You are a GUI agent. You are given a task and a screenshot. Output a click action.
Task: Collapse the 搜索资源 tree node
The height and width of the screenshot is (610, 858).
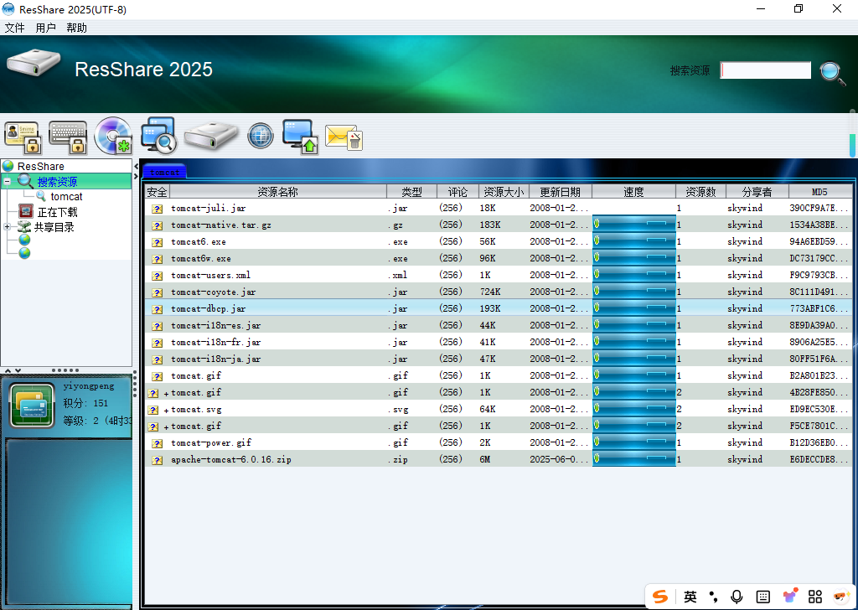tap(8, 182)
